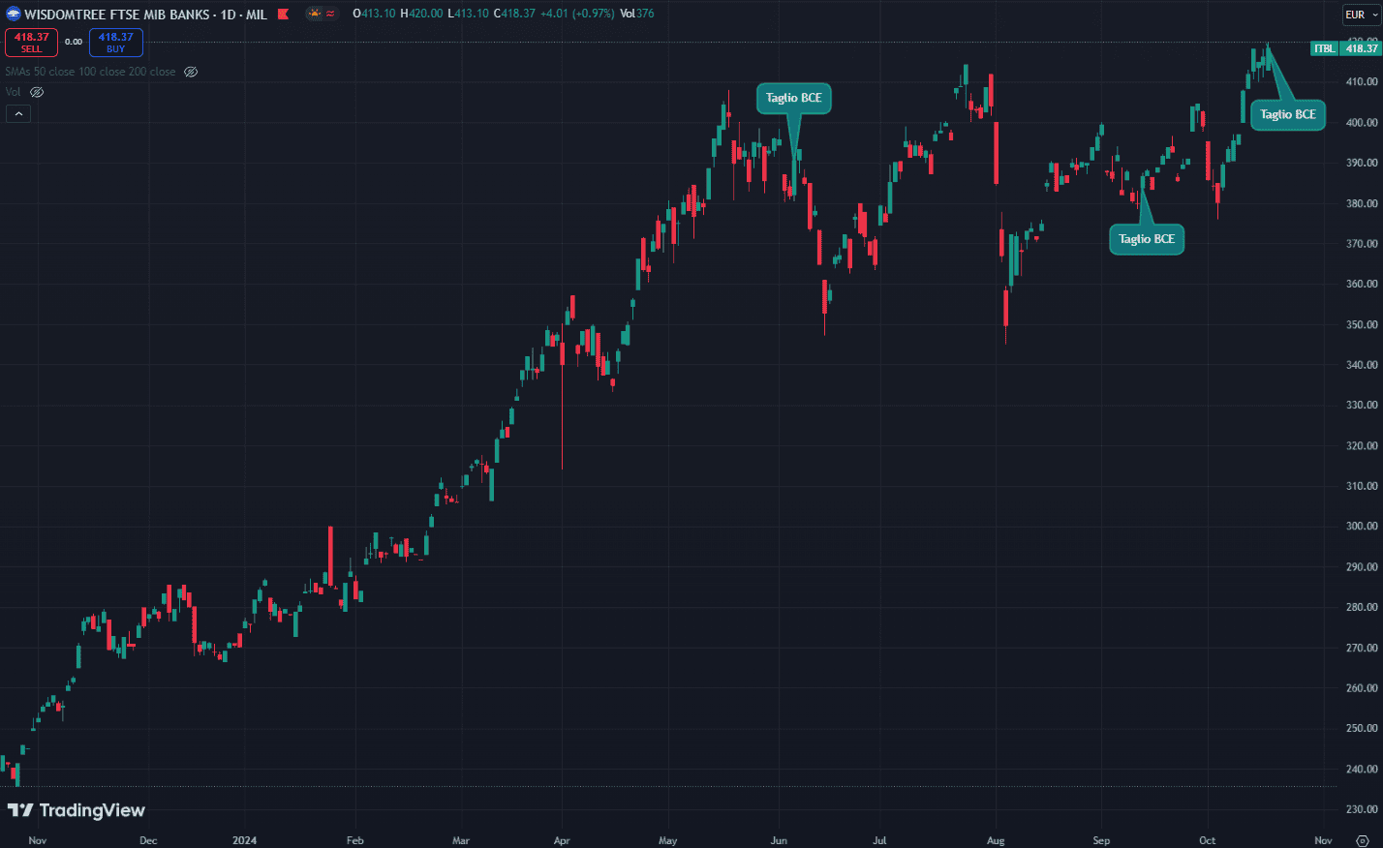Open chart settings gear on time axis
The height and width of the screenshot is (848, 1383).
[x=1362, y=840]
